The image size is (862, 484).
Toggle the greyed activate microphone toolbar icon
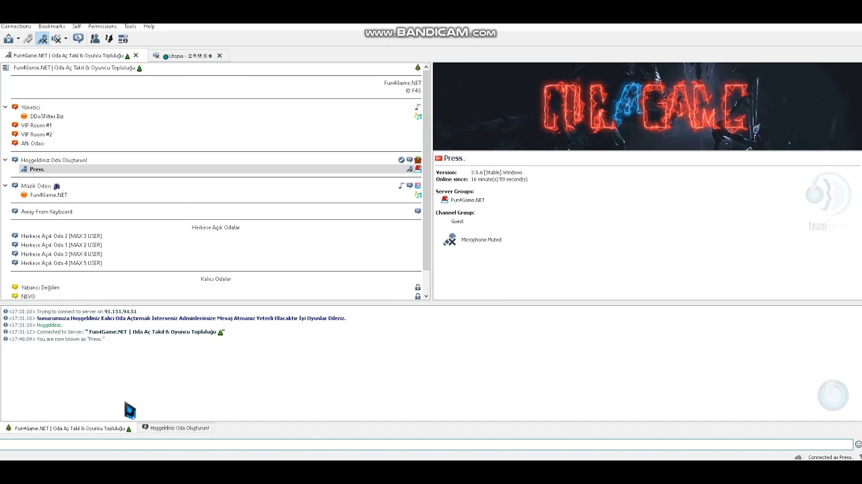[x=28, y=39]
